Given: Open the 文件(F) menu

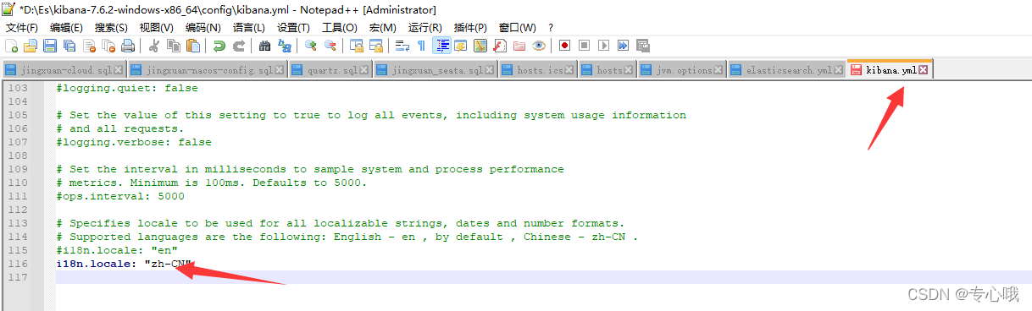Looking at the screenshot, I should [22, 28].
